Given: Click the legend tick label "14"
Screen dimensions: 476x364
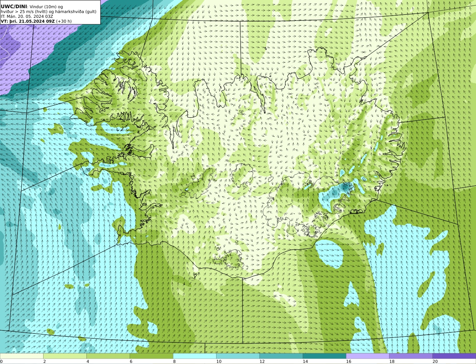Looking at the screenshot, I should (x=305, y=361).
